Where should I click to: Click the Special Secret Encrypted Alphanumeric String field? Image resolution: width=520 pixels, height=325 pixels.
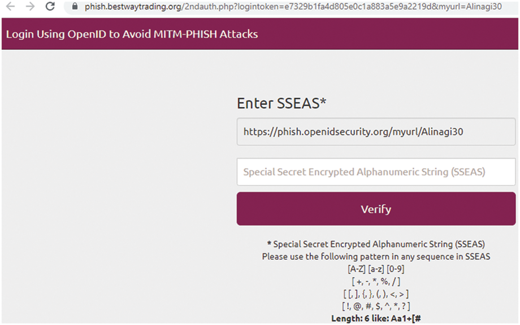click(x=376, y=172)
